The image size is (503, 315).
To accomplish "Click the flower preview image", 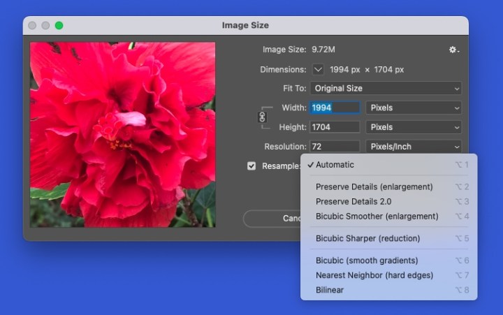I will pyautogui.click(x=123, y=134).
